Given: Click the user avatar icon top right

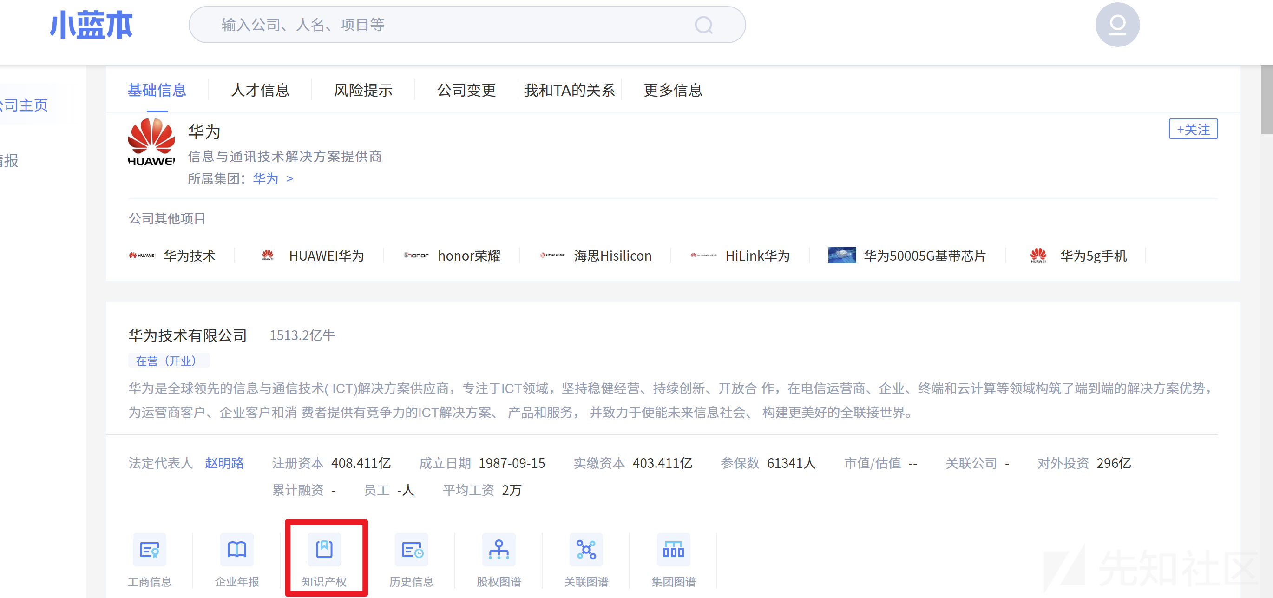Looking at the screenshot, I should coord(1118,24).
